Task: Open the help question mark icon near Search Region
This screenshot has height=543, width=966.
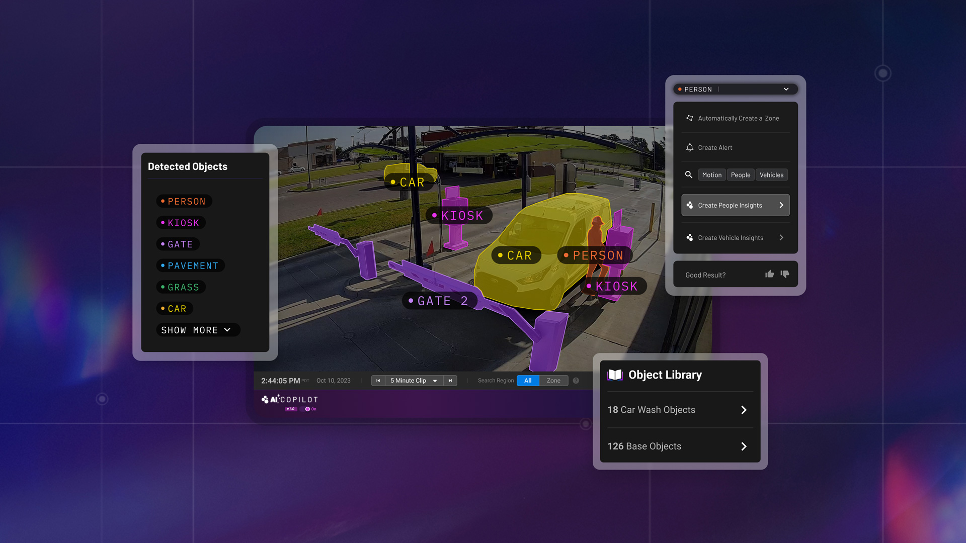Action: pyautogui.click(x=576, y=381)
